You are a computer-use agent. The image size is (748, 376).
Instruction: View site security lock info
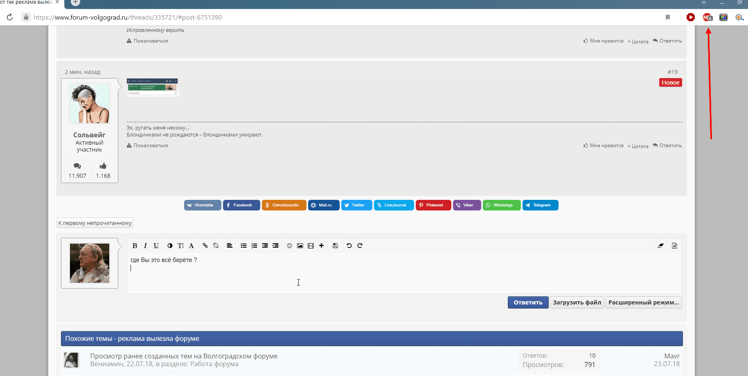[26, 17]
